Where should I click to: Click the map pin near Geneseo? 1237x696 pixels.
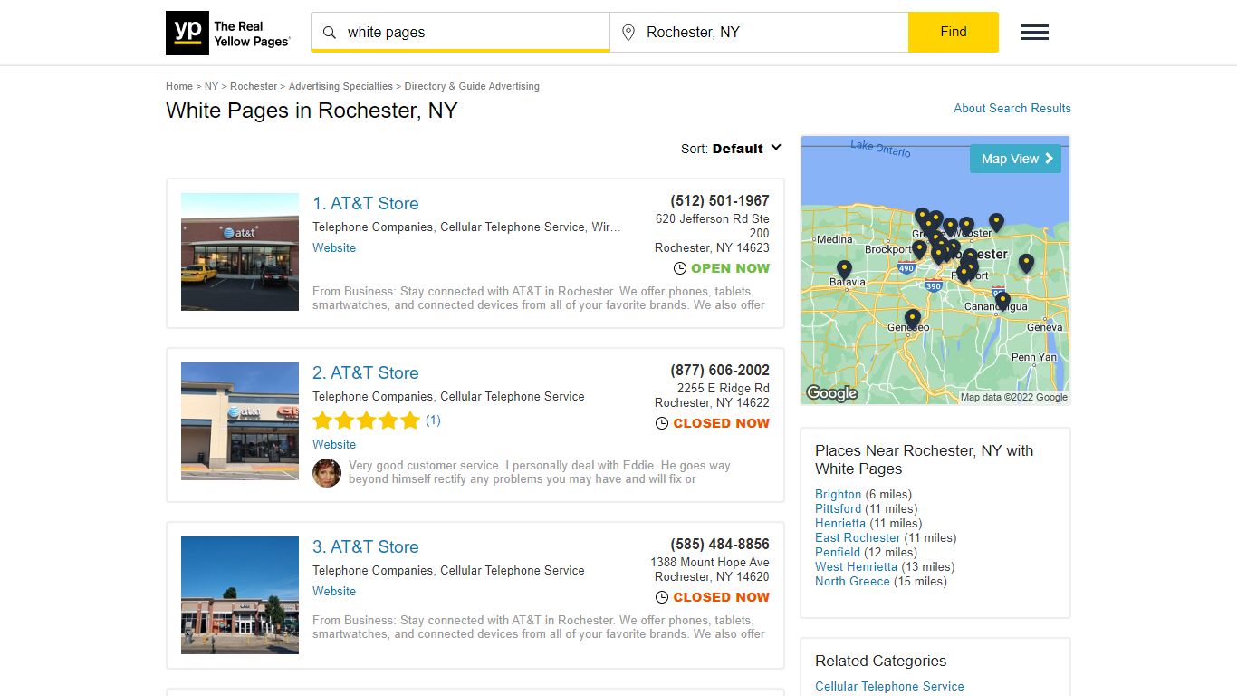[913, 319]
